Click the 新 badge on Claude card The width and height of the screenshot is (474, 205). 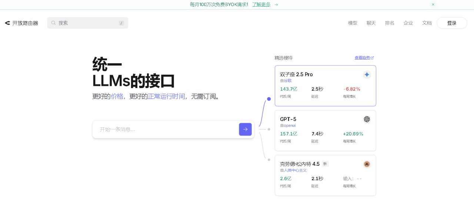point(325,164)
